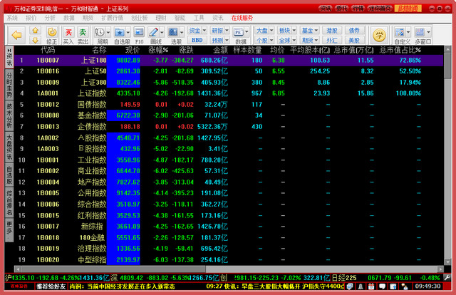The image size is (456, 295).
Task: Click the last status icon before the clock
Action: click(404, 286)
